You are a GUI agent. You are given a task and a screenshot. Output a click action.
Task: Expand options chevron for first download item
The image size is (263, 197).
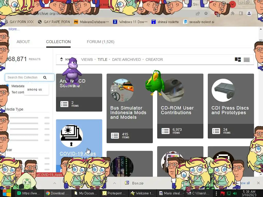pos(55,183)
